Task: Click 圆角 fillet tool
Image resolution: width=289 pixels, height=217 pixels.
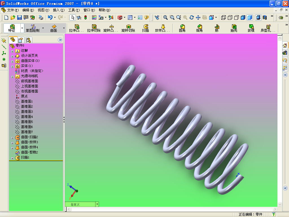Action: coord(182,28)
